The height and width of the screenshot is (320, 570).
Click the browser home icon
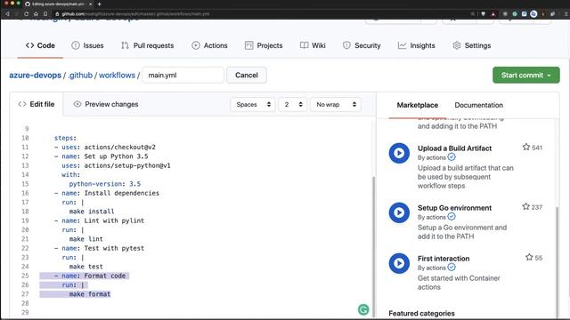pyautogui.click(x=36, y=14)
